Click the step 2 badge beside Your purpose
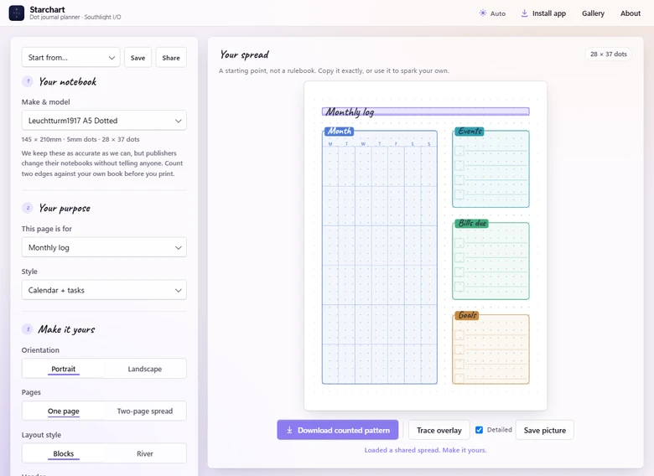This screenshot has width=654, height=476. [28, 208]
